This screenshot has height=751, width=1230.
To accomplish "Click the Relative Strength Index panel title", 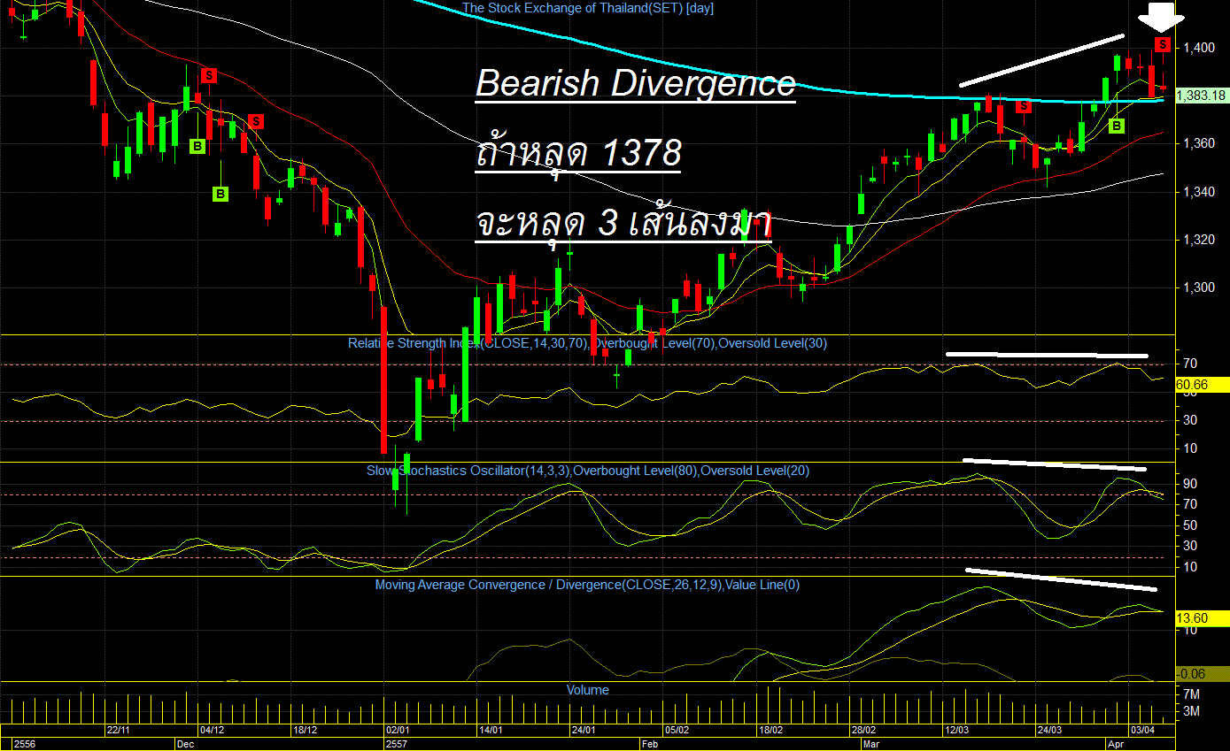I will click(x=587, y=343).
